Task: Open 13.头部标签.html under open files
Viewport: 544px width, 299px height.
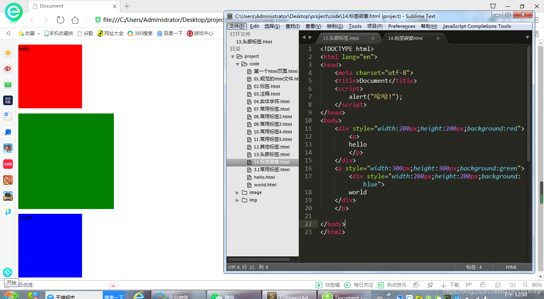Action: (x=254, y=42)
